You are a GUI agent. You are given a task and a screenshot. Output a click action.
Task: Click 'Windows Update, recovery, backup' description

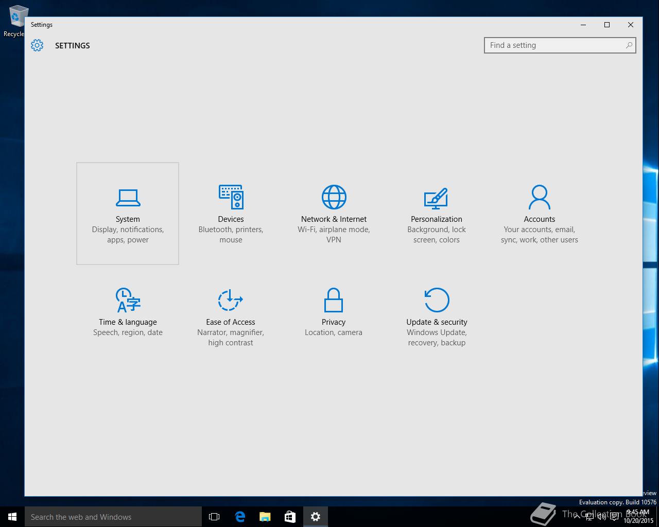437,338
